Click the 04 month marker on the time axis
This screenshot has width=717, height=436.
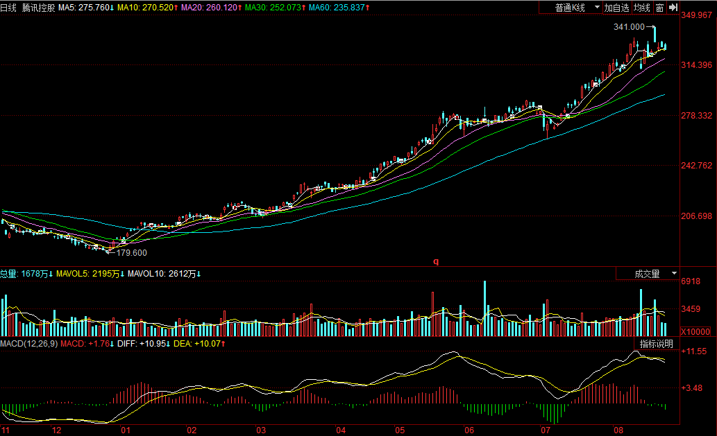tap(341, 430)
